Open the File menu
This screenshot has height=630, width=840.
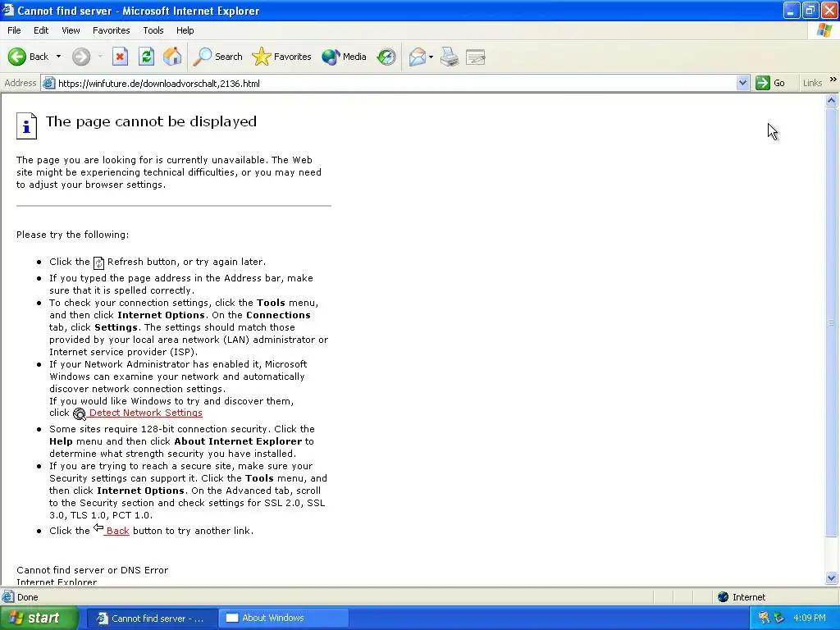click(14, 30)
